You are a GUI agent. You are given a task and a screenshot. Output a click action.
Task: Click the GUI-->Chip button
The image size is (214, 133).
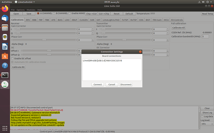click(x=104, y=14)
